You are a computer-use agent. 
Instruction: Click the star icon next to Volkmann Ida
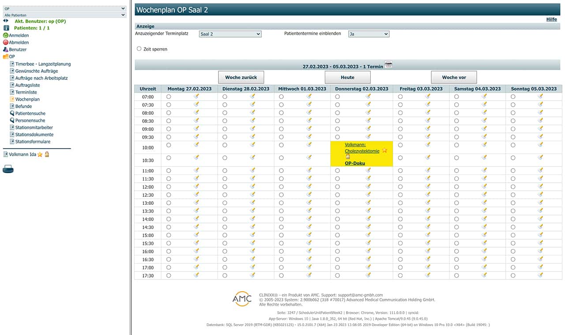coord(40,154)
